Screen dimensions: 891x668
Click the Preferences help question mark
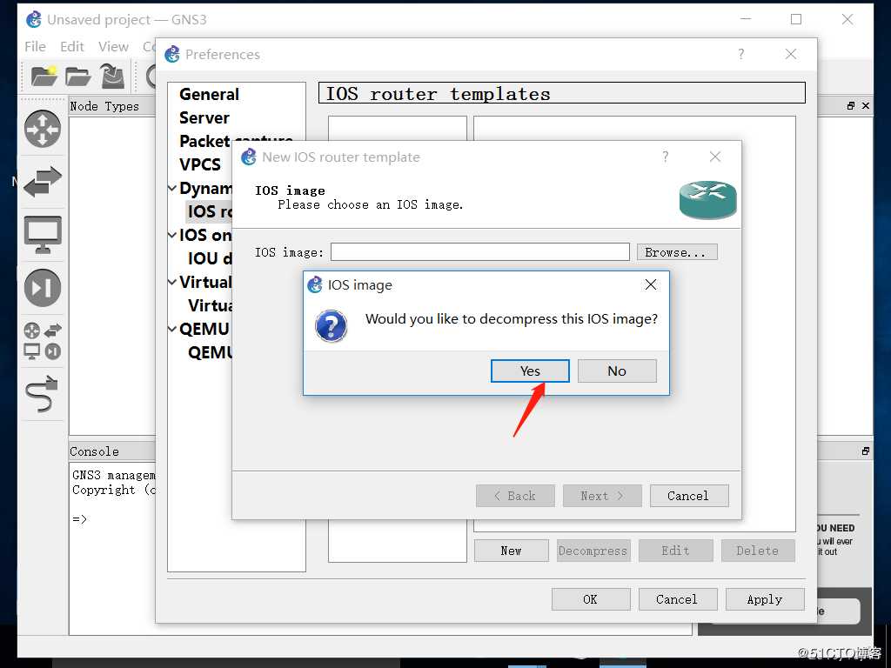pyautogui.click(x=740, y=54)
